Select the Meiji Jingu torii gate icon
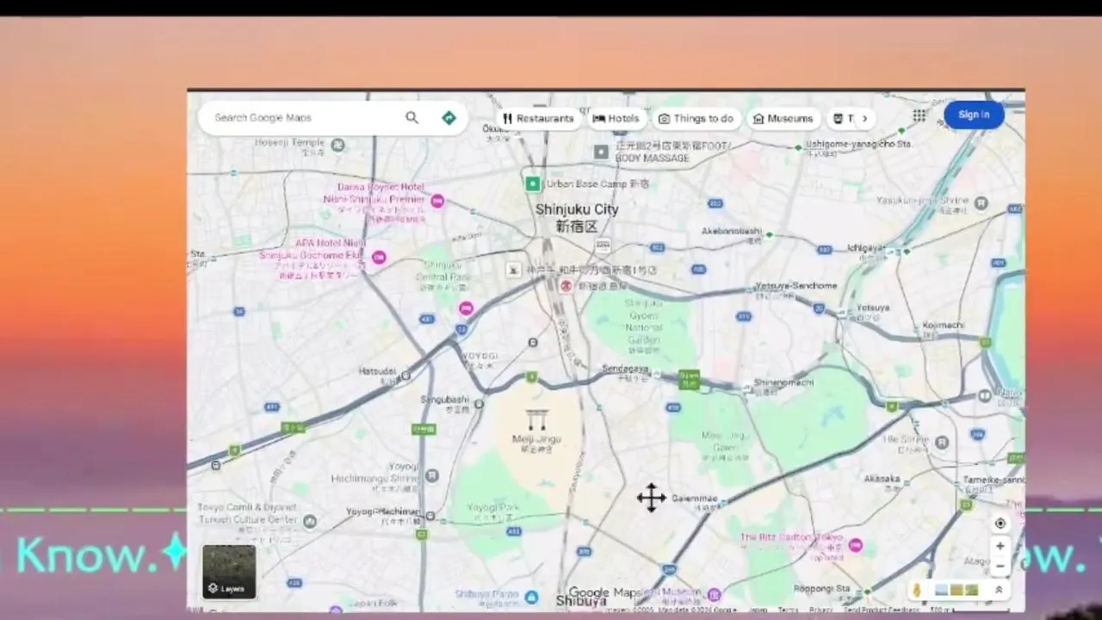The image size is (1102, 620). tap(537, 420)
